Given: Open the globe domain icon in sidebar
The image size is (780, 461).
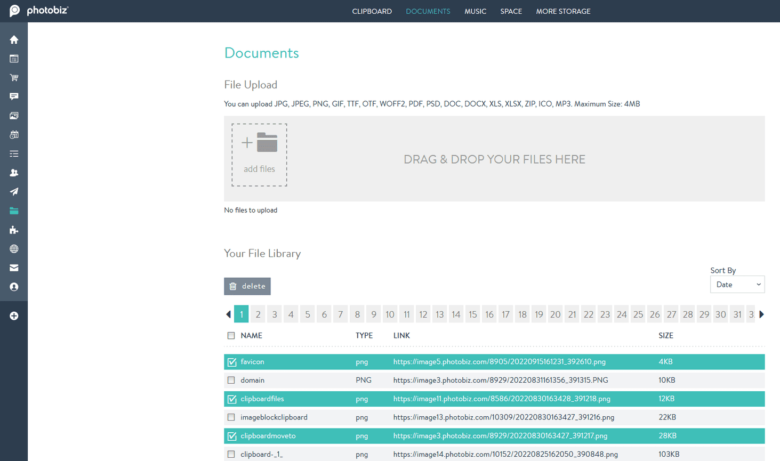Looking at the screenshot, I should 13,249.
